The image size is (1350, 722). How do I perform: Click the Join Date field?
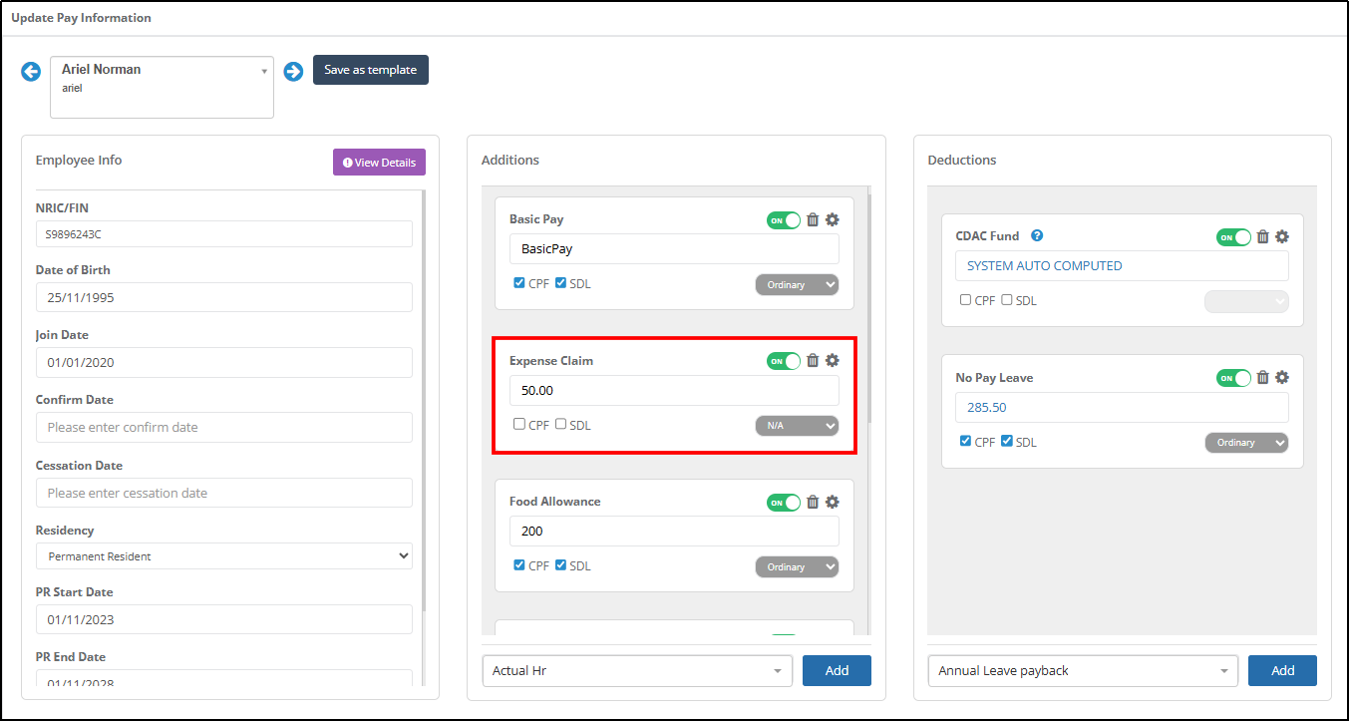pyautogui.click(x=224, y=362)
